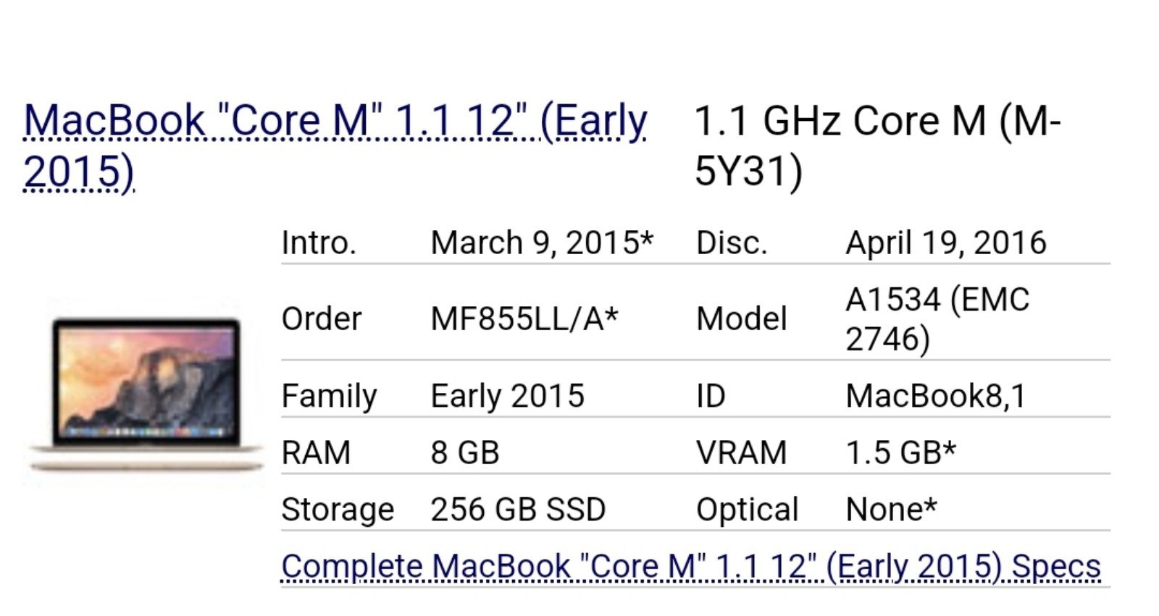
Task: Click the Family value Early 2015
Action: pyautogui.click(x=507, y=396)
